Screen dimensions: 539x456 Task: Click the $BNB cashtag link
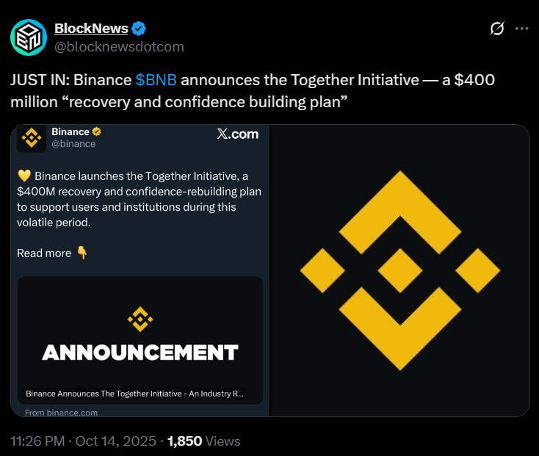[x=156, y=80]
